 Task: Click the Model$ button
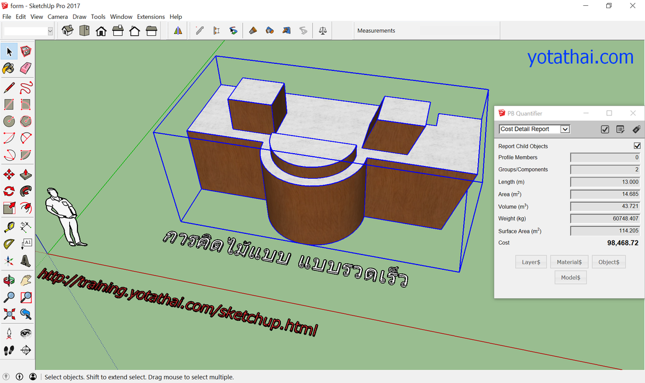click(571, 277)
